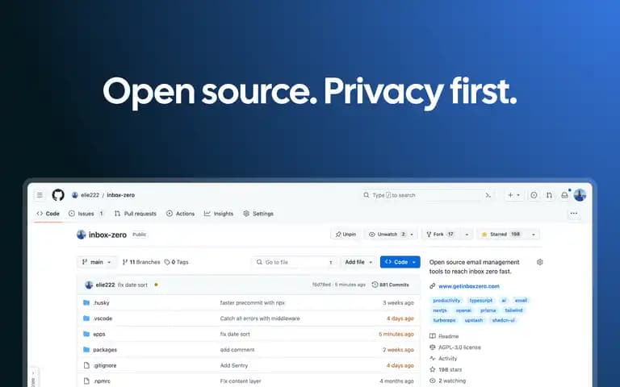Open the Issues tab

pos(86,214)
